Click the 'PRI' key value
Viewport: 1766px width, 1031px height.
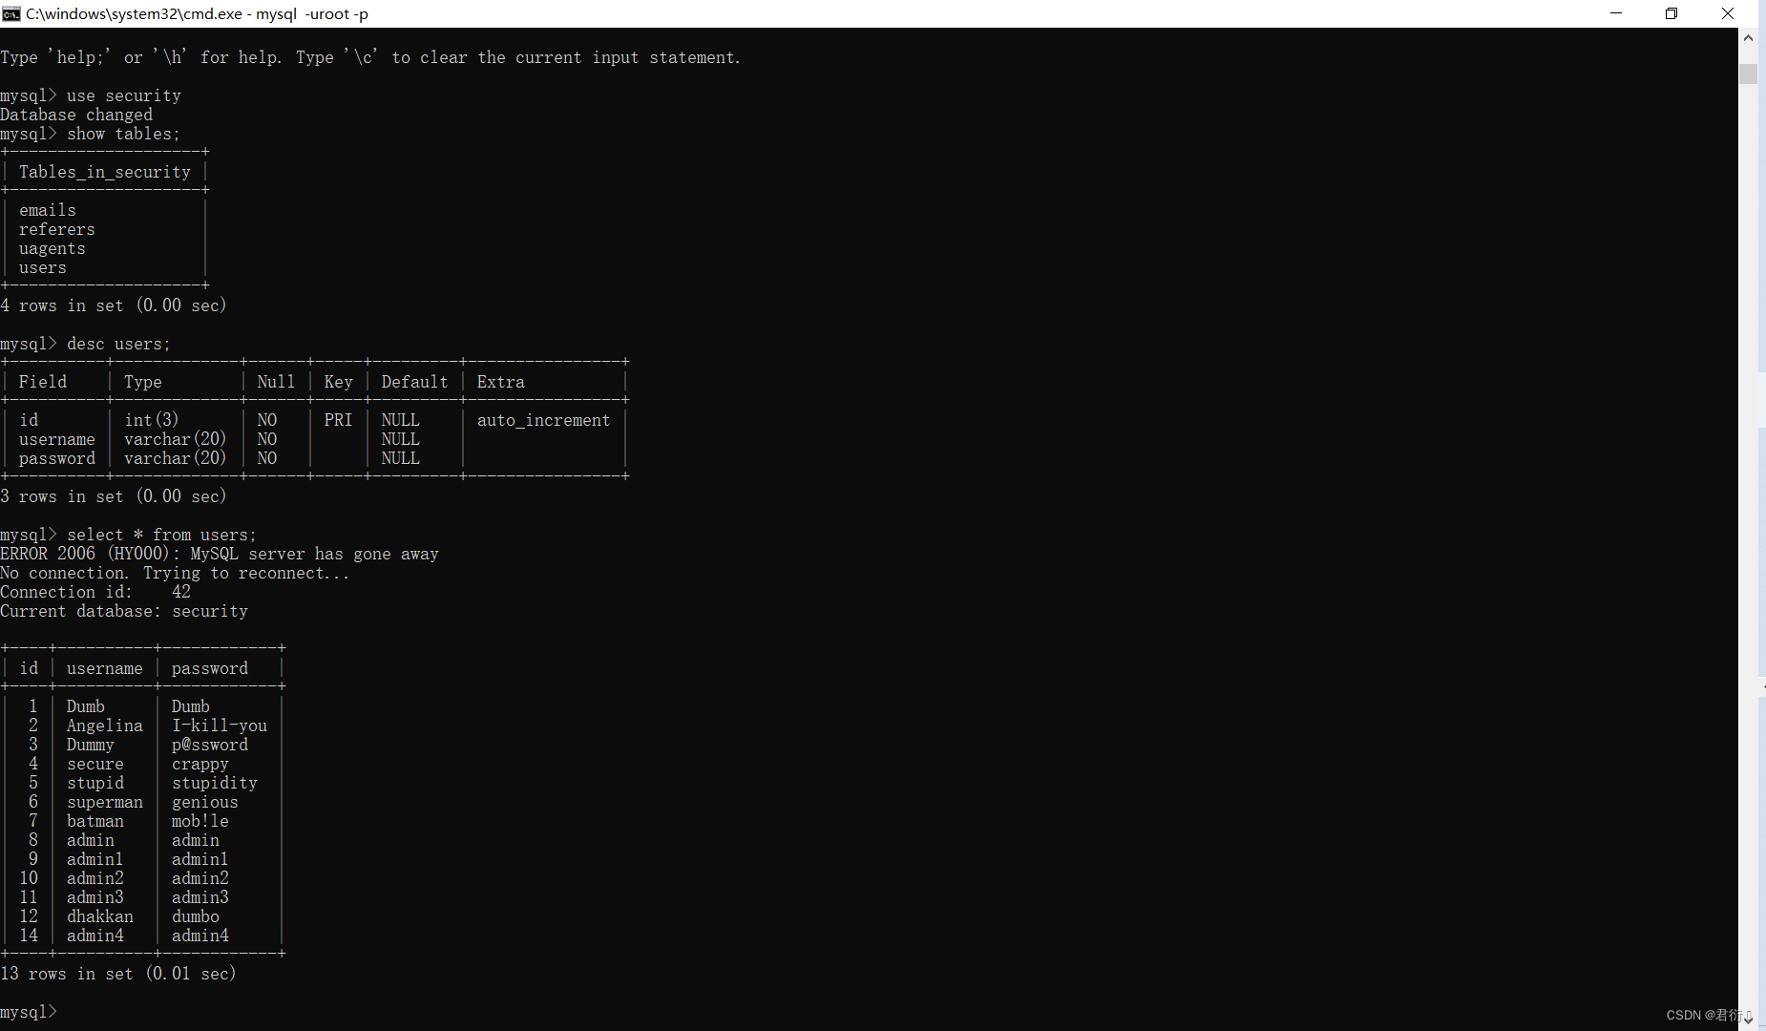point(338,420)
